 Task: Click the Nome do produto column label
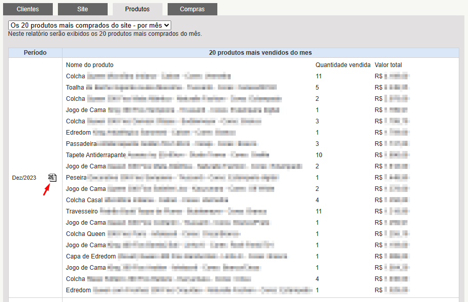90,65
